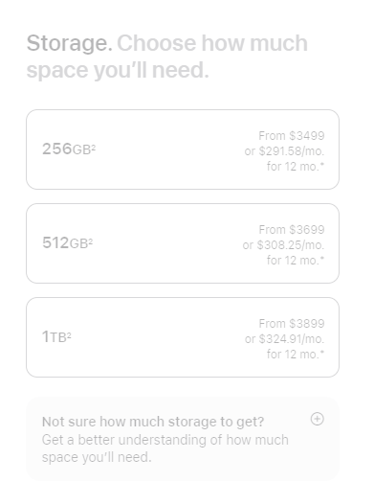Screen dimensions: 374x482
Task: Click the 'From $3499' price text
Action: point(292,136)
